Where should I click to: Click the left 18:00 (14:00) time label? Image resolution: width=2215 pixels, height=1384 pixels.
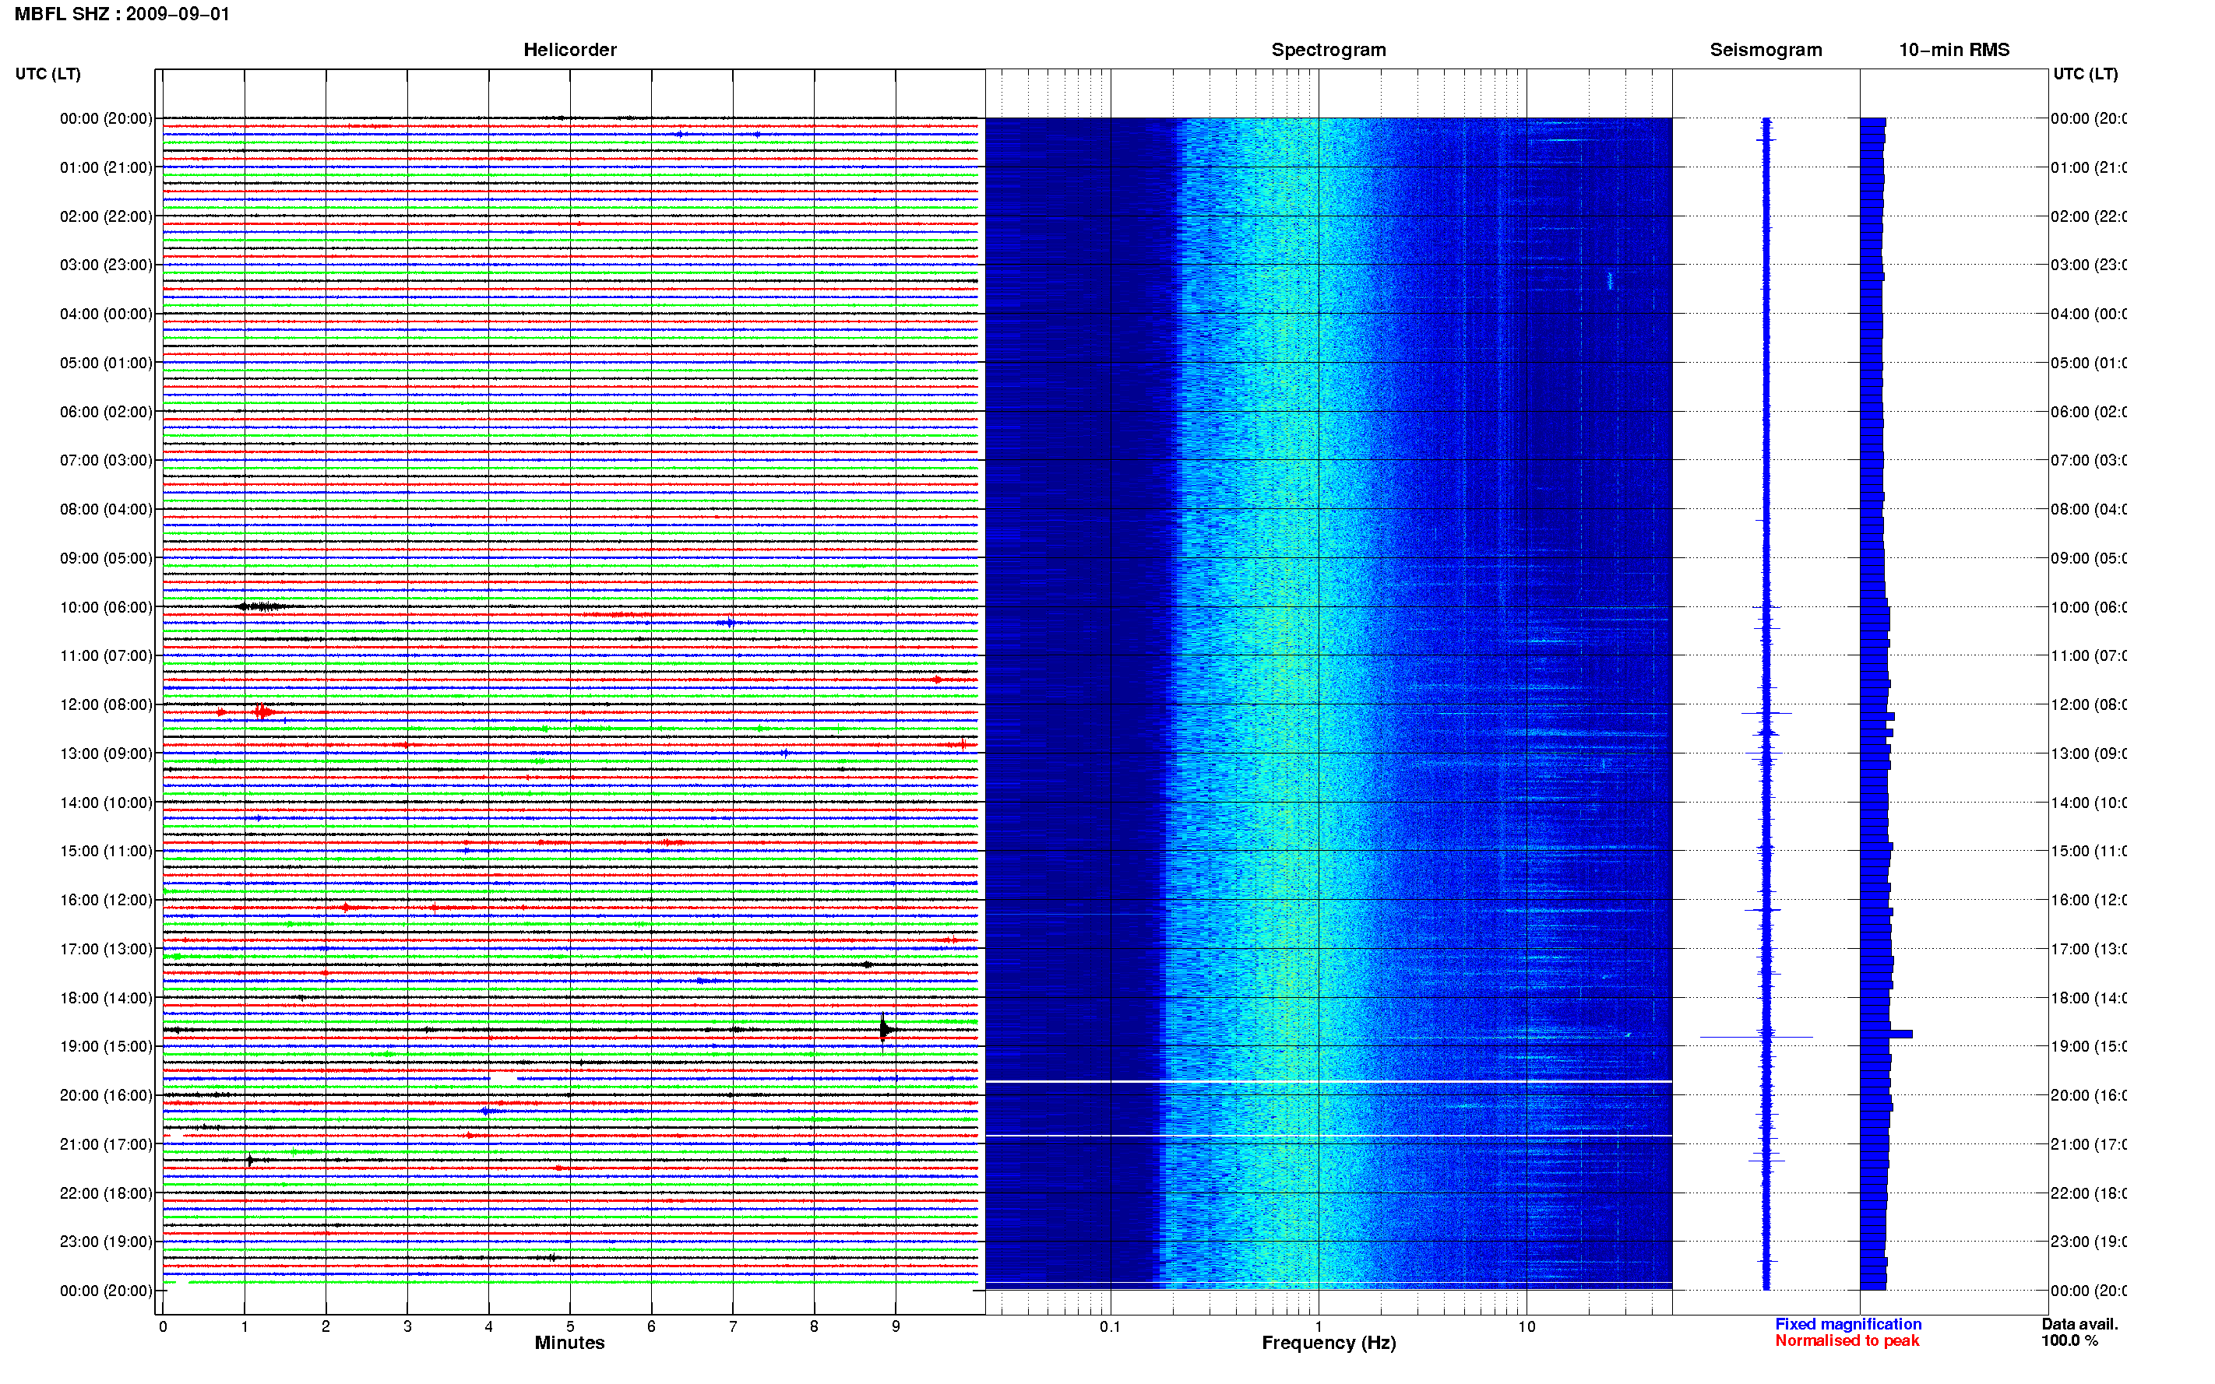[106, 998]
